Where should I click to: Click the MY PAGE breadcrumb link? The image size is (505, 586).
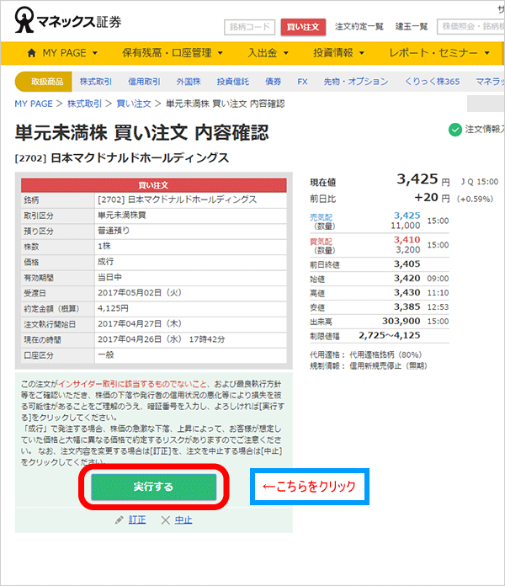34,104
